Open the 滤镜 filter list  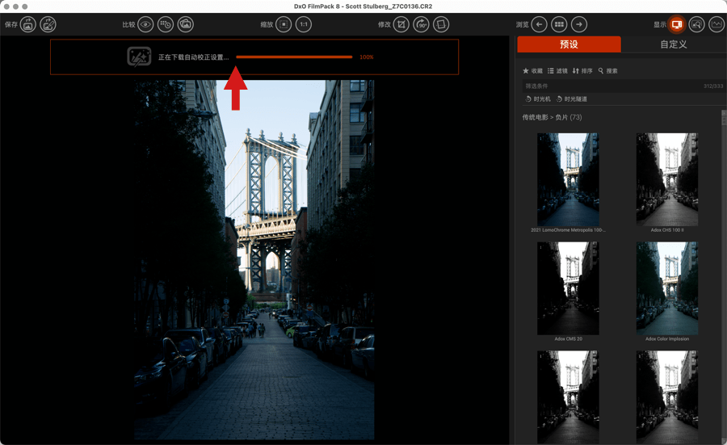click(x=557, y=71)
